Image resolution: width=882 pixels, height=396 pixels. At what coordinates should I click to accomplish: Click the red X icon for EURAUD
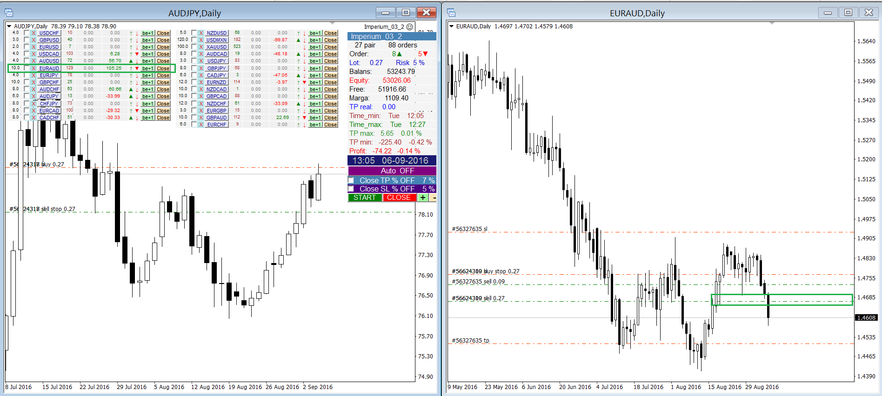[33, 68]
